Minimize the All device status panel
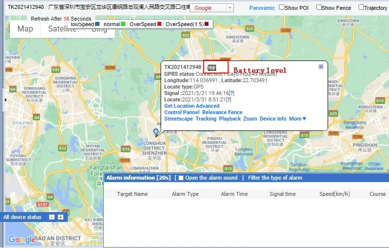389x250 pixels. tap(52, 217)
